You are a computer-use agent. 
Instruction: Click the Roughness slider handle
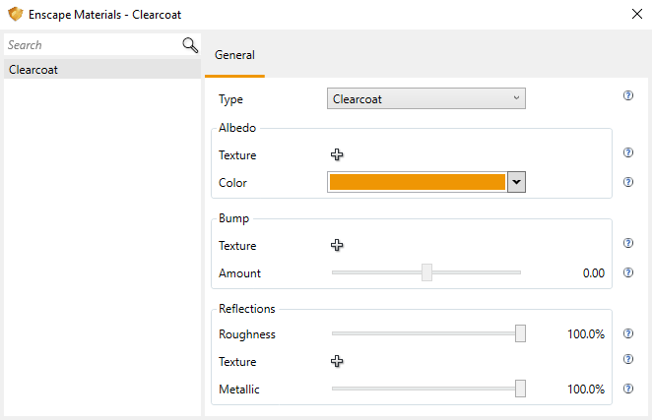520,333
